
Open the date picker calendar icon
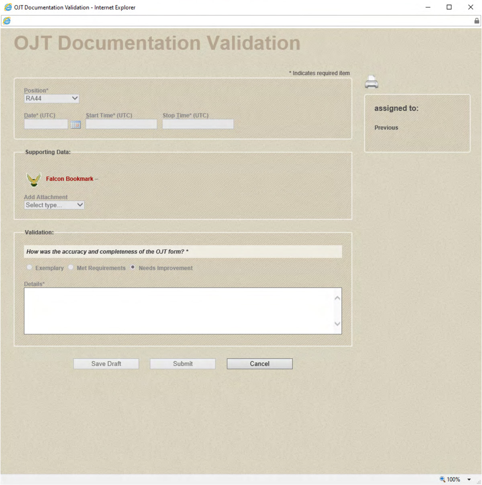76,125
